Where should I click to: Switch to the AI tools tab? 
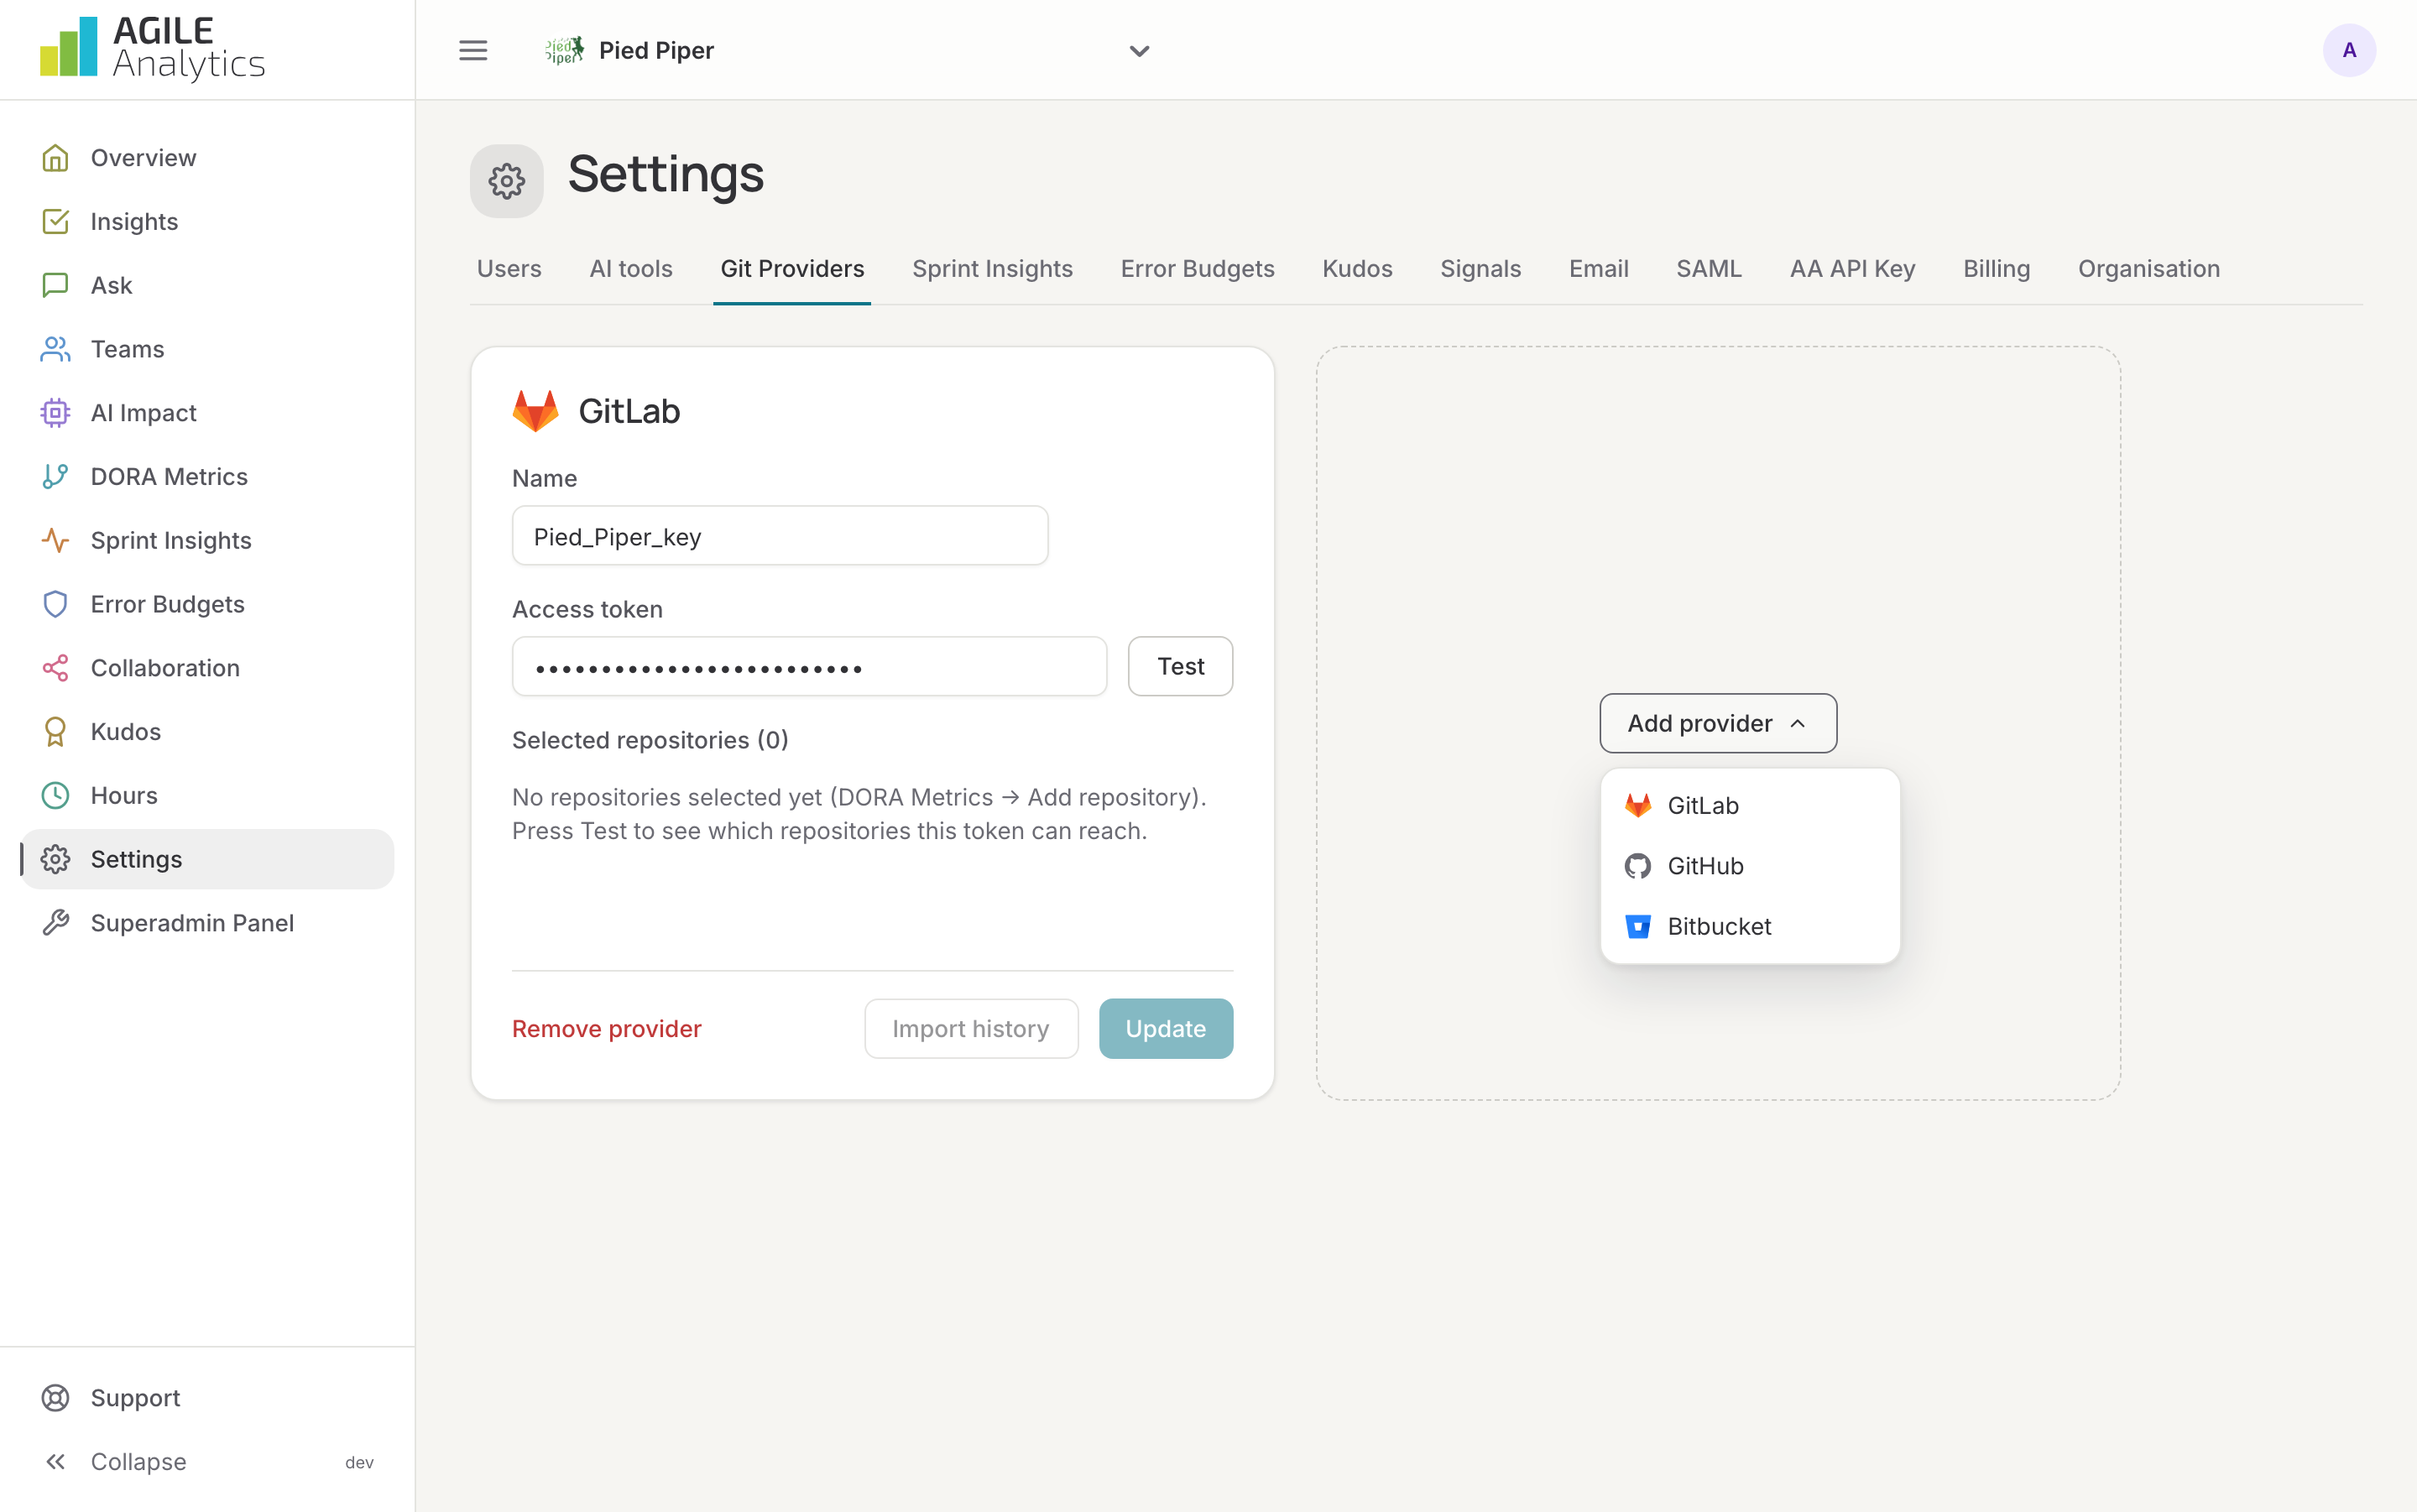631,269
